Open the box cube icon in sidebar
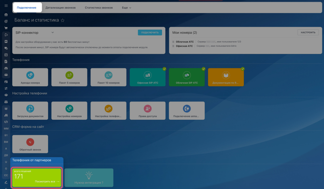Image resolution: width=324 pixels, height=189 pixels. 6,108
